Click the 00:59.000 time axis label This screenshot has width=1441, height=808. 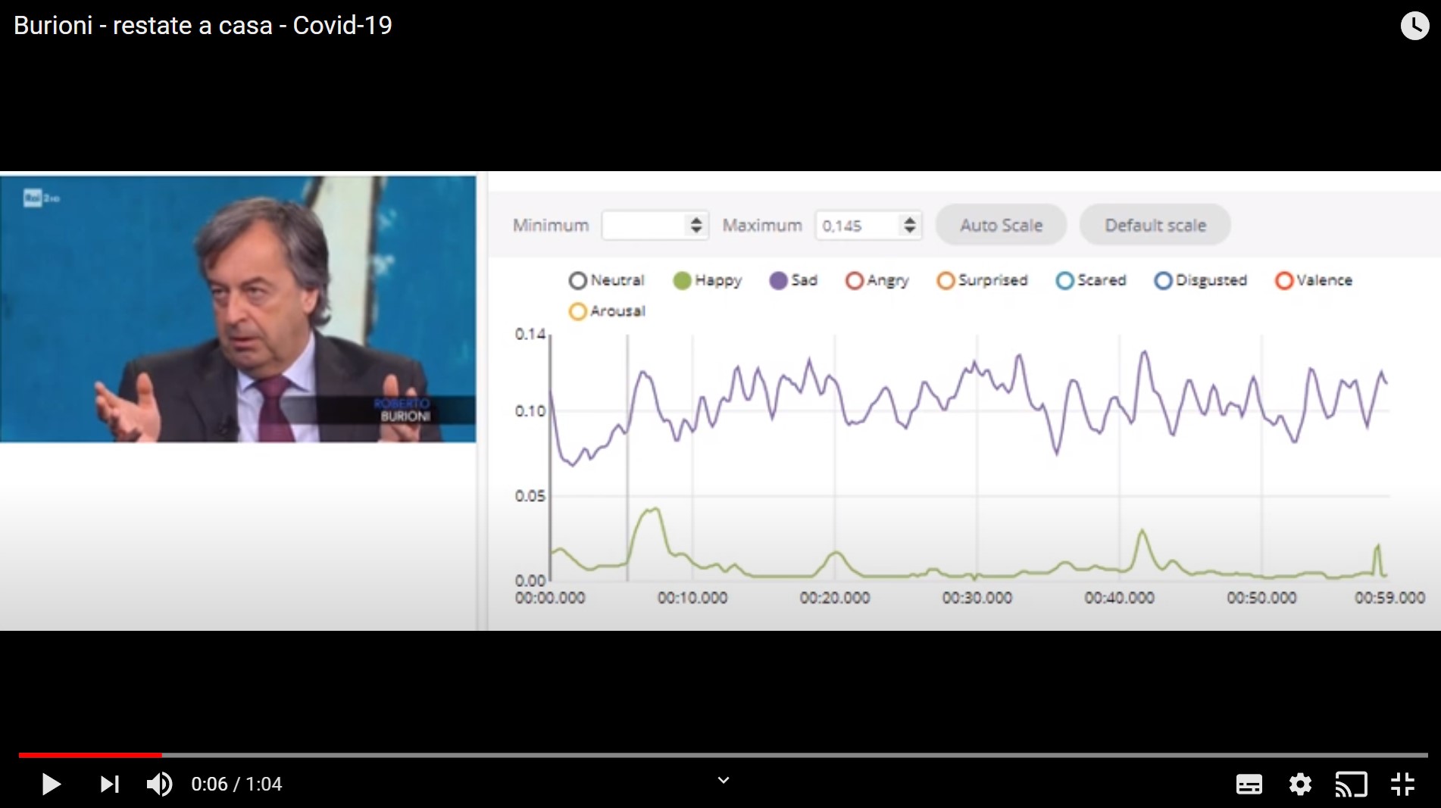(x=1389, y=597)
